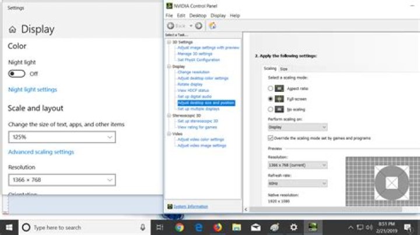Image resolution: width=420 pixels, height=235 pixels.
Task: Open the Windows Start menu
Action: pyautogui.click(x=9, y=227)
